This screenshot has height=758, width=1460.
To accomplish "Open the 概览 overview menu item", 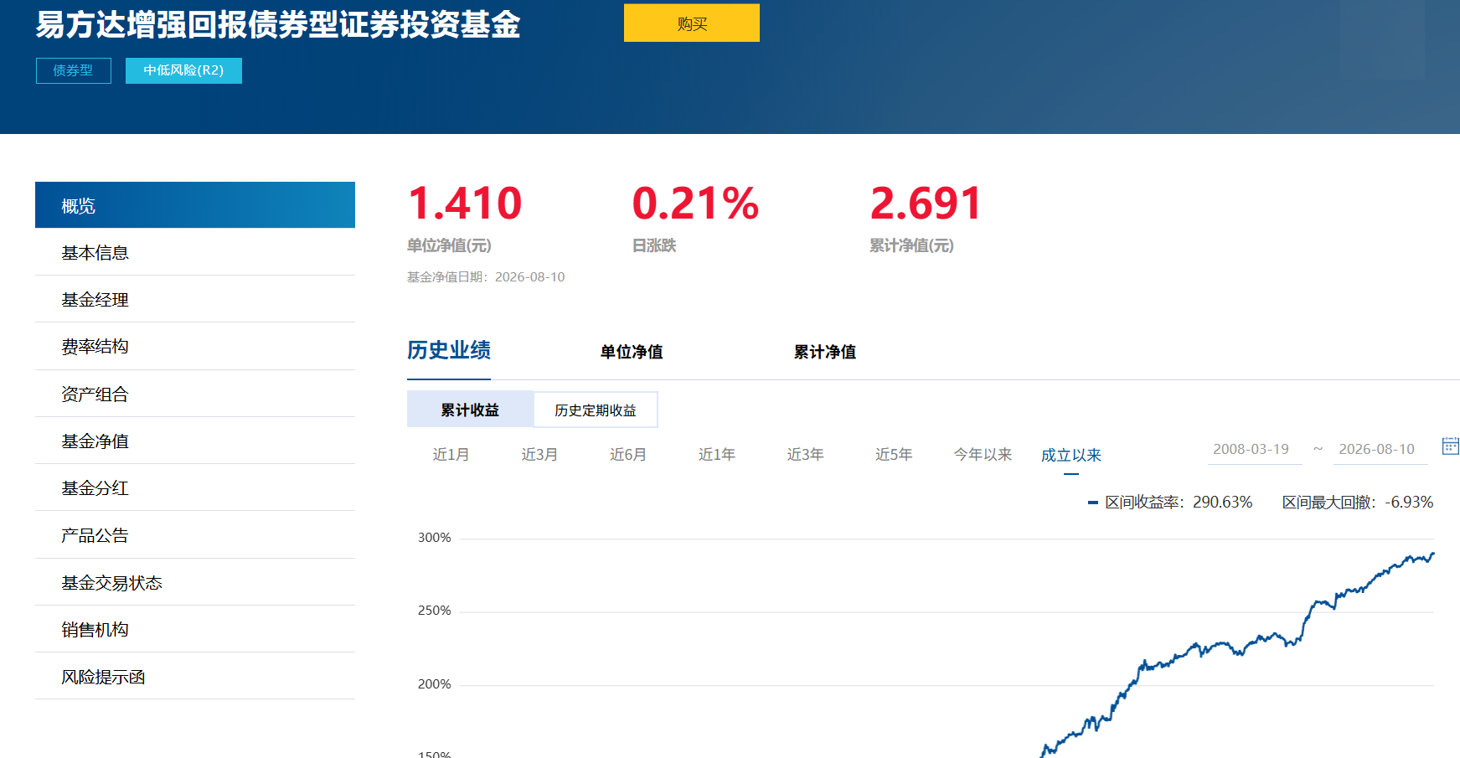I will click(x=195, y=205).
